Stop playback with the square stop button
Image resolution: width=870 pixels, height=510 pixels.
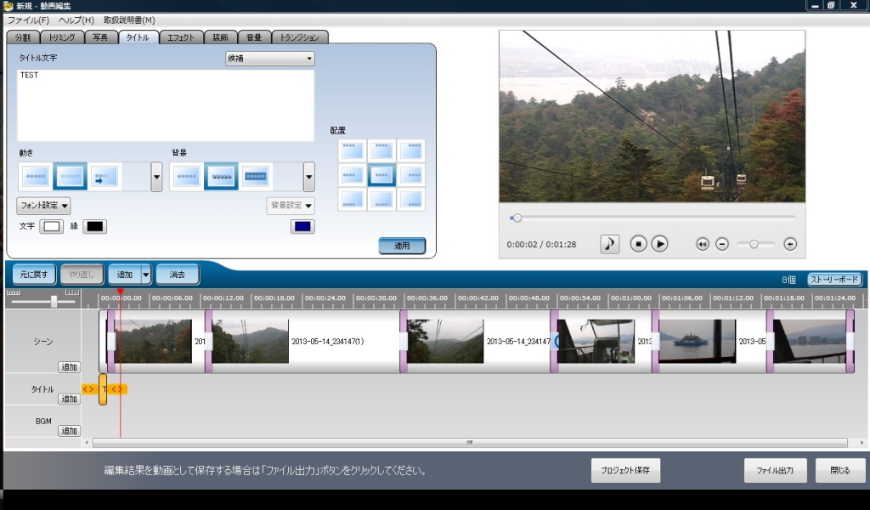click(x=639, y=244)
